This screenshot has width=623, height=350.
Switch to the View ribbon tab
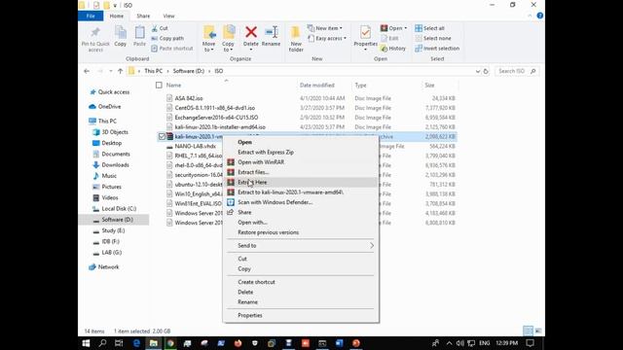coord(168,16)
